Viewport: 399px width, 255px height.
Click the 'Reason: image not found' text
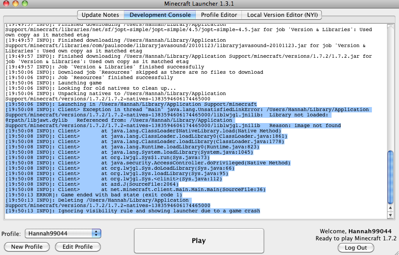click(305, 126)
